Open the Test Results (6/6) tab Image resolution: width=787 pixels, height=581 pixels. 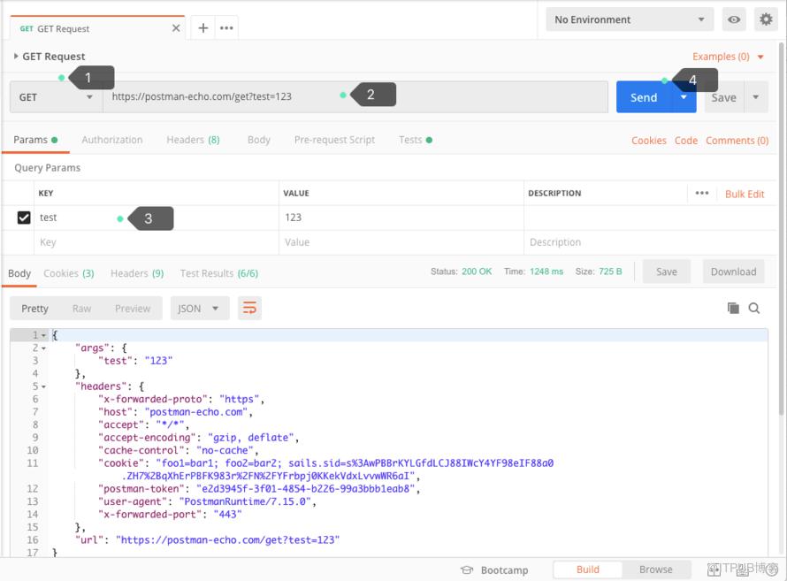[218, 273]
